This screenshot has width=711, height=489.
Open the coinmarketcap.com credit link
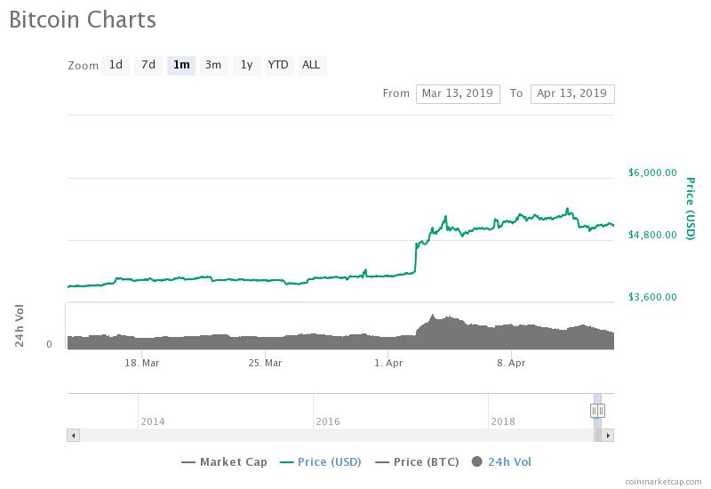[663, 482]
